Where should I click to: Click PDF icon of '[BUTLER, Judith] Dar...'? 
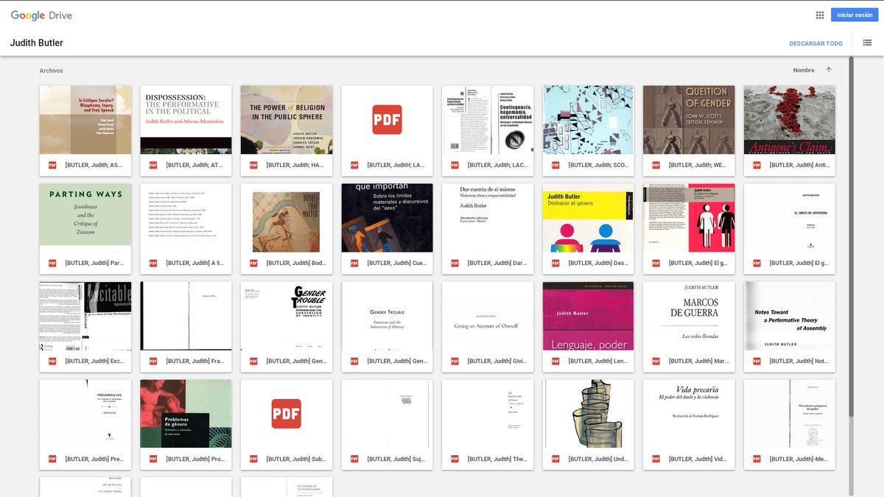[455, 263]
